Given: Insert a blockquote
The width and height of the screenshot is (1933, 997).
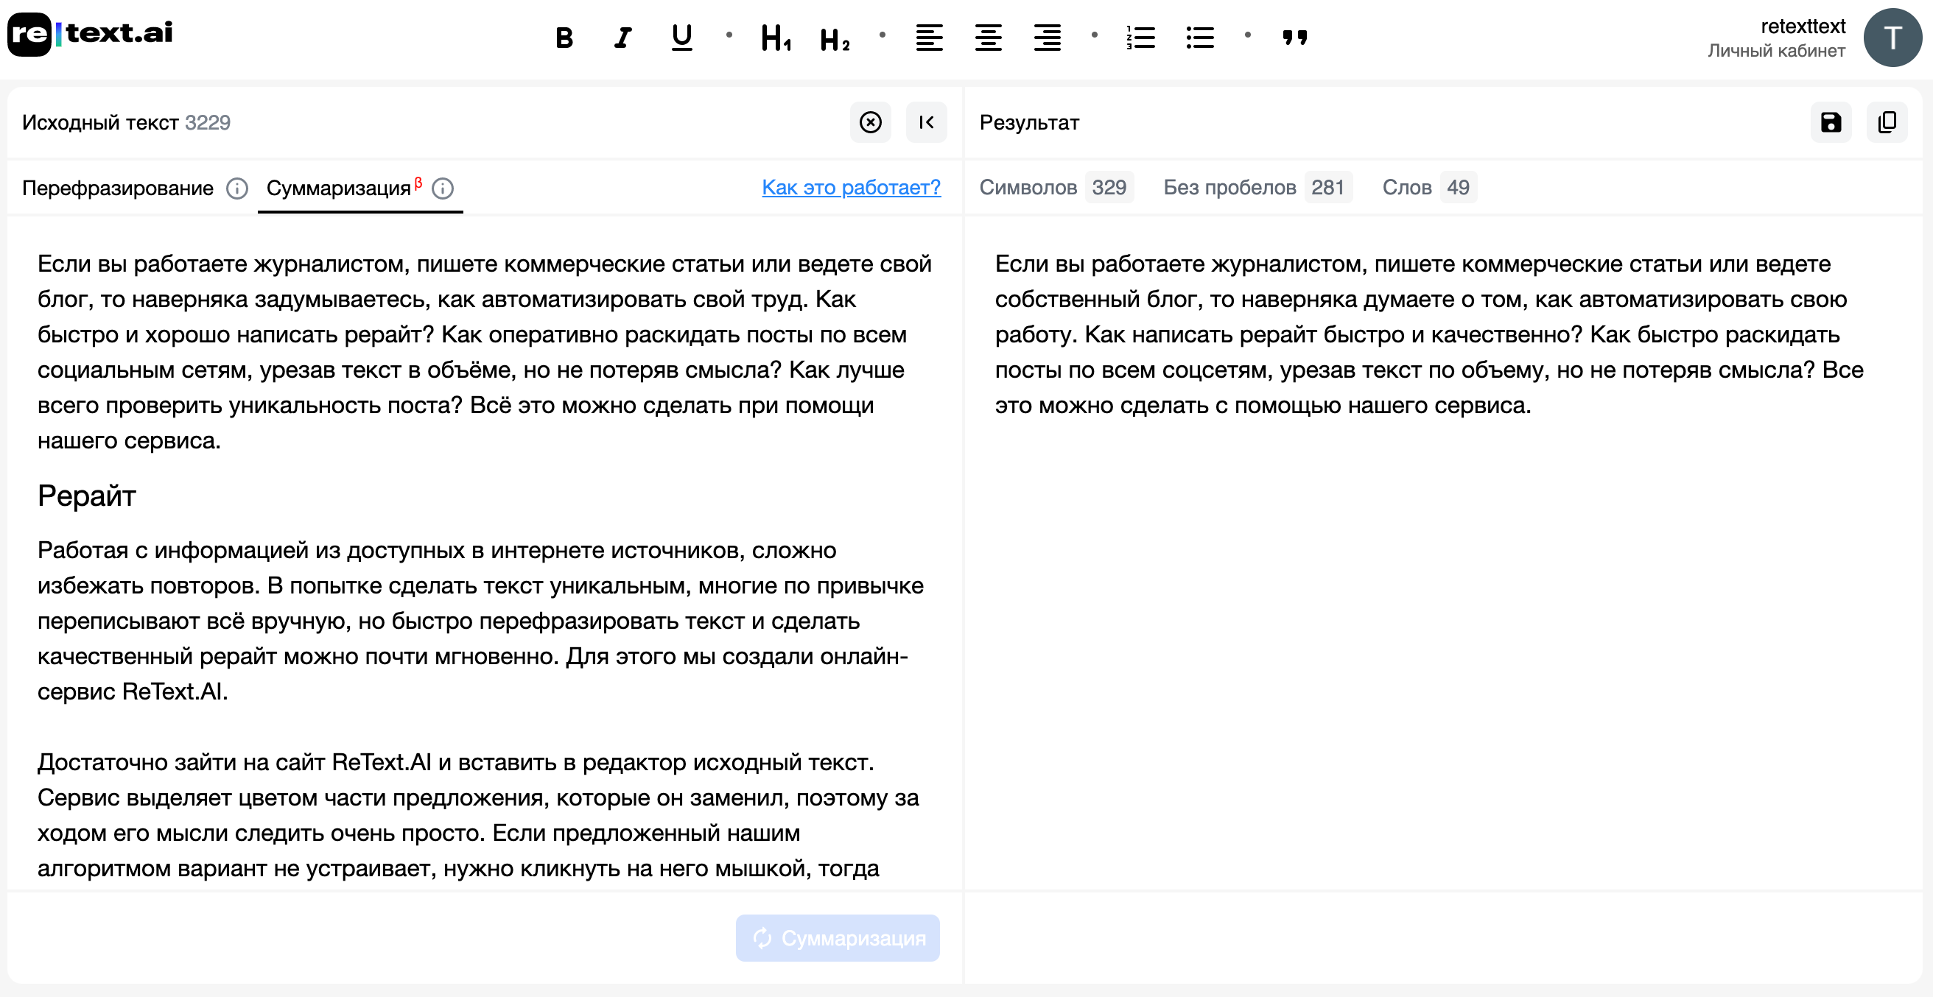Looking at the screenshot, I should tap(1294, 38).
